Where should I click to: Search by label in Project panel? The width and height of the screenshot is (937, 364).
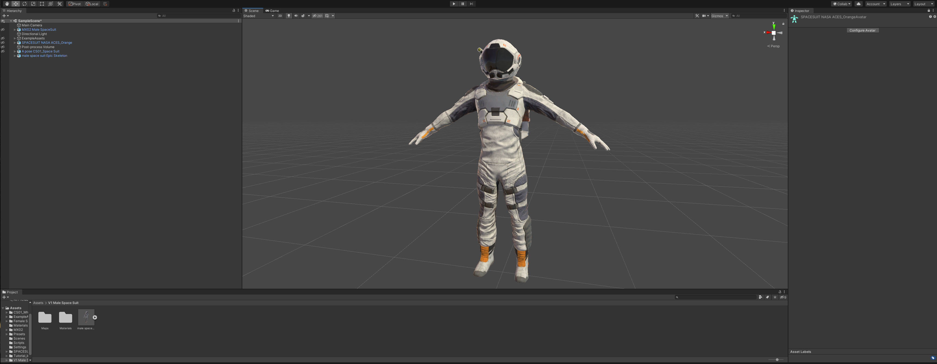[x=767, y=297]
